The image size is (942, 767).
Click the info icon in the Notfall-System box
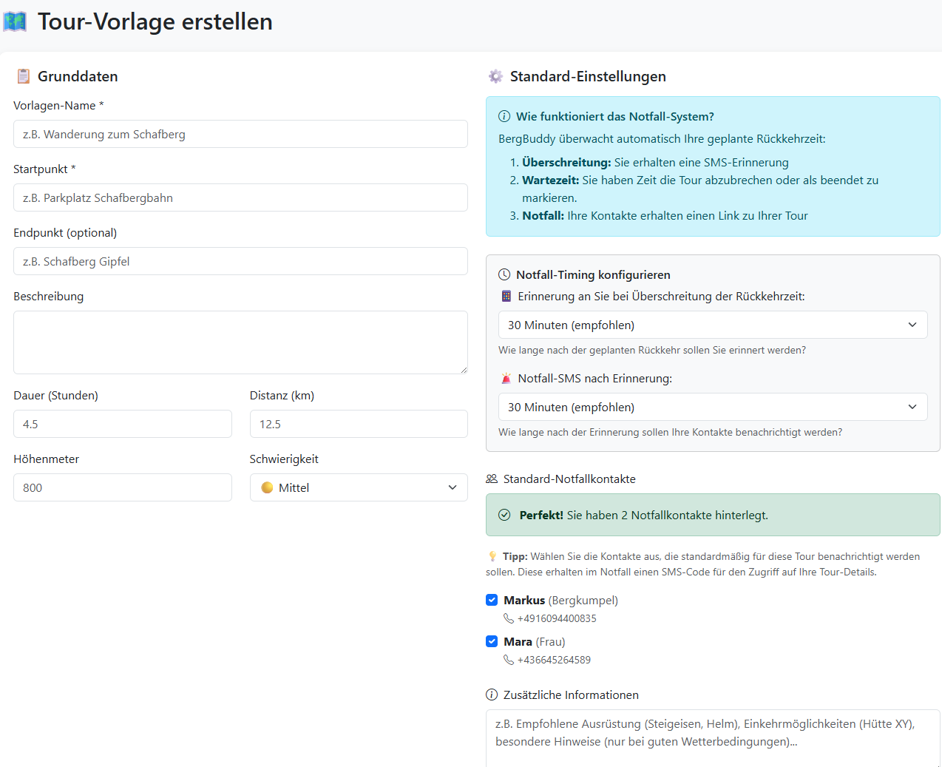click(x=504, y=116)
